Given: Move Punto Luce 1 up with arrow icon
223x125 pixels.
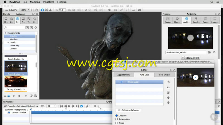Looking at the screenshot, I should point(168,98).
